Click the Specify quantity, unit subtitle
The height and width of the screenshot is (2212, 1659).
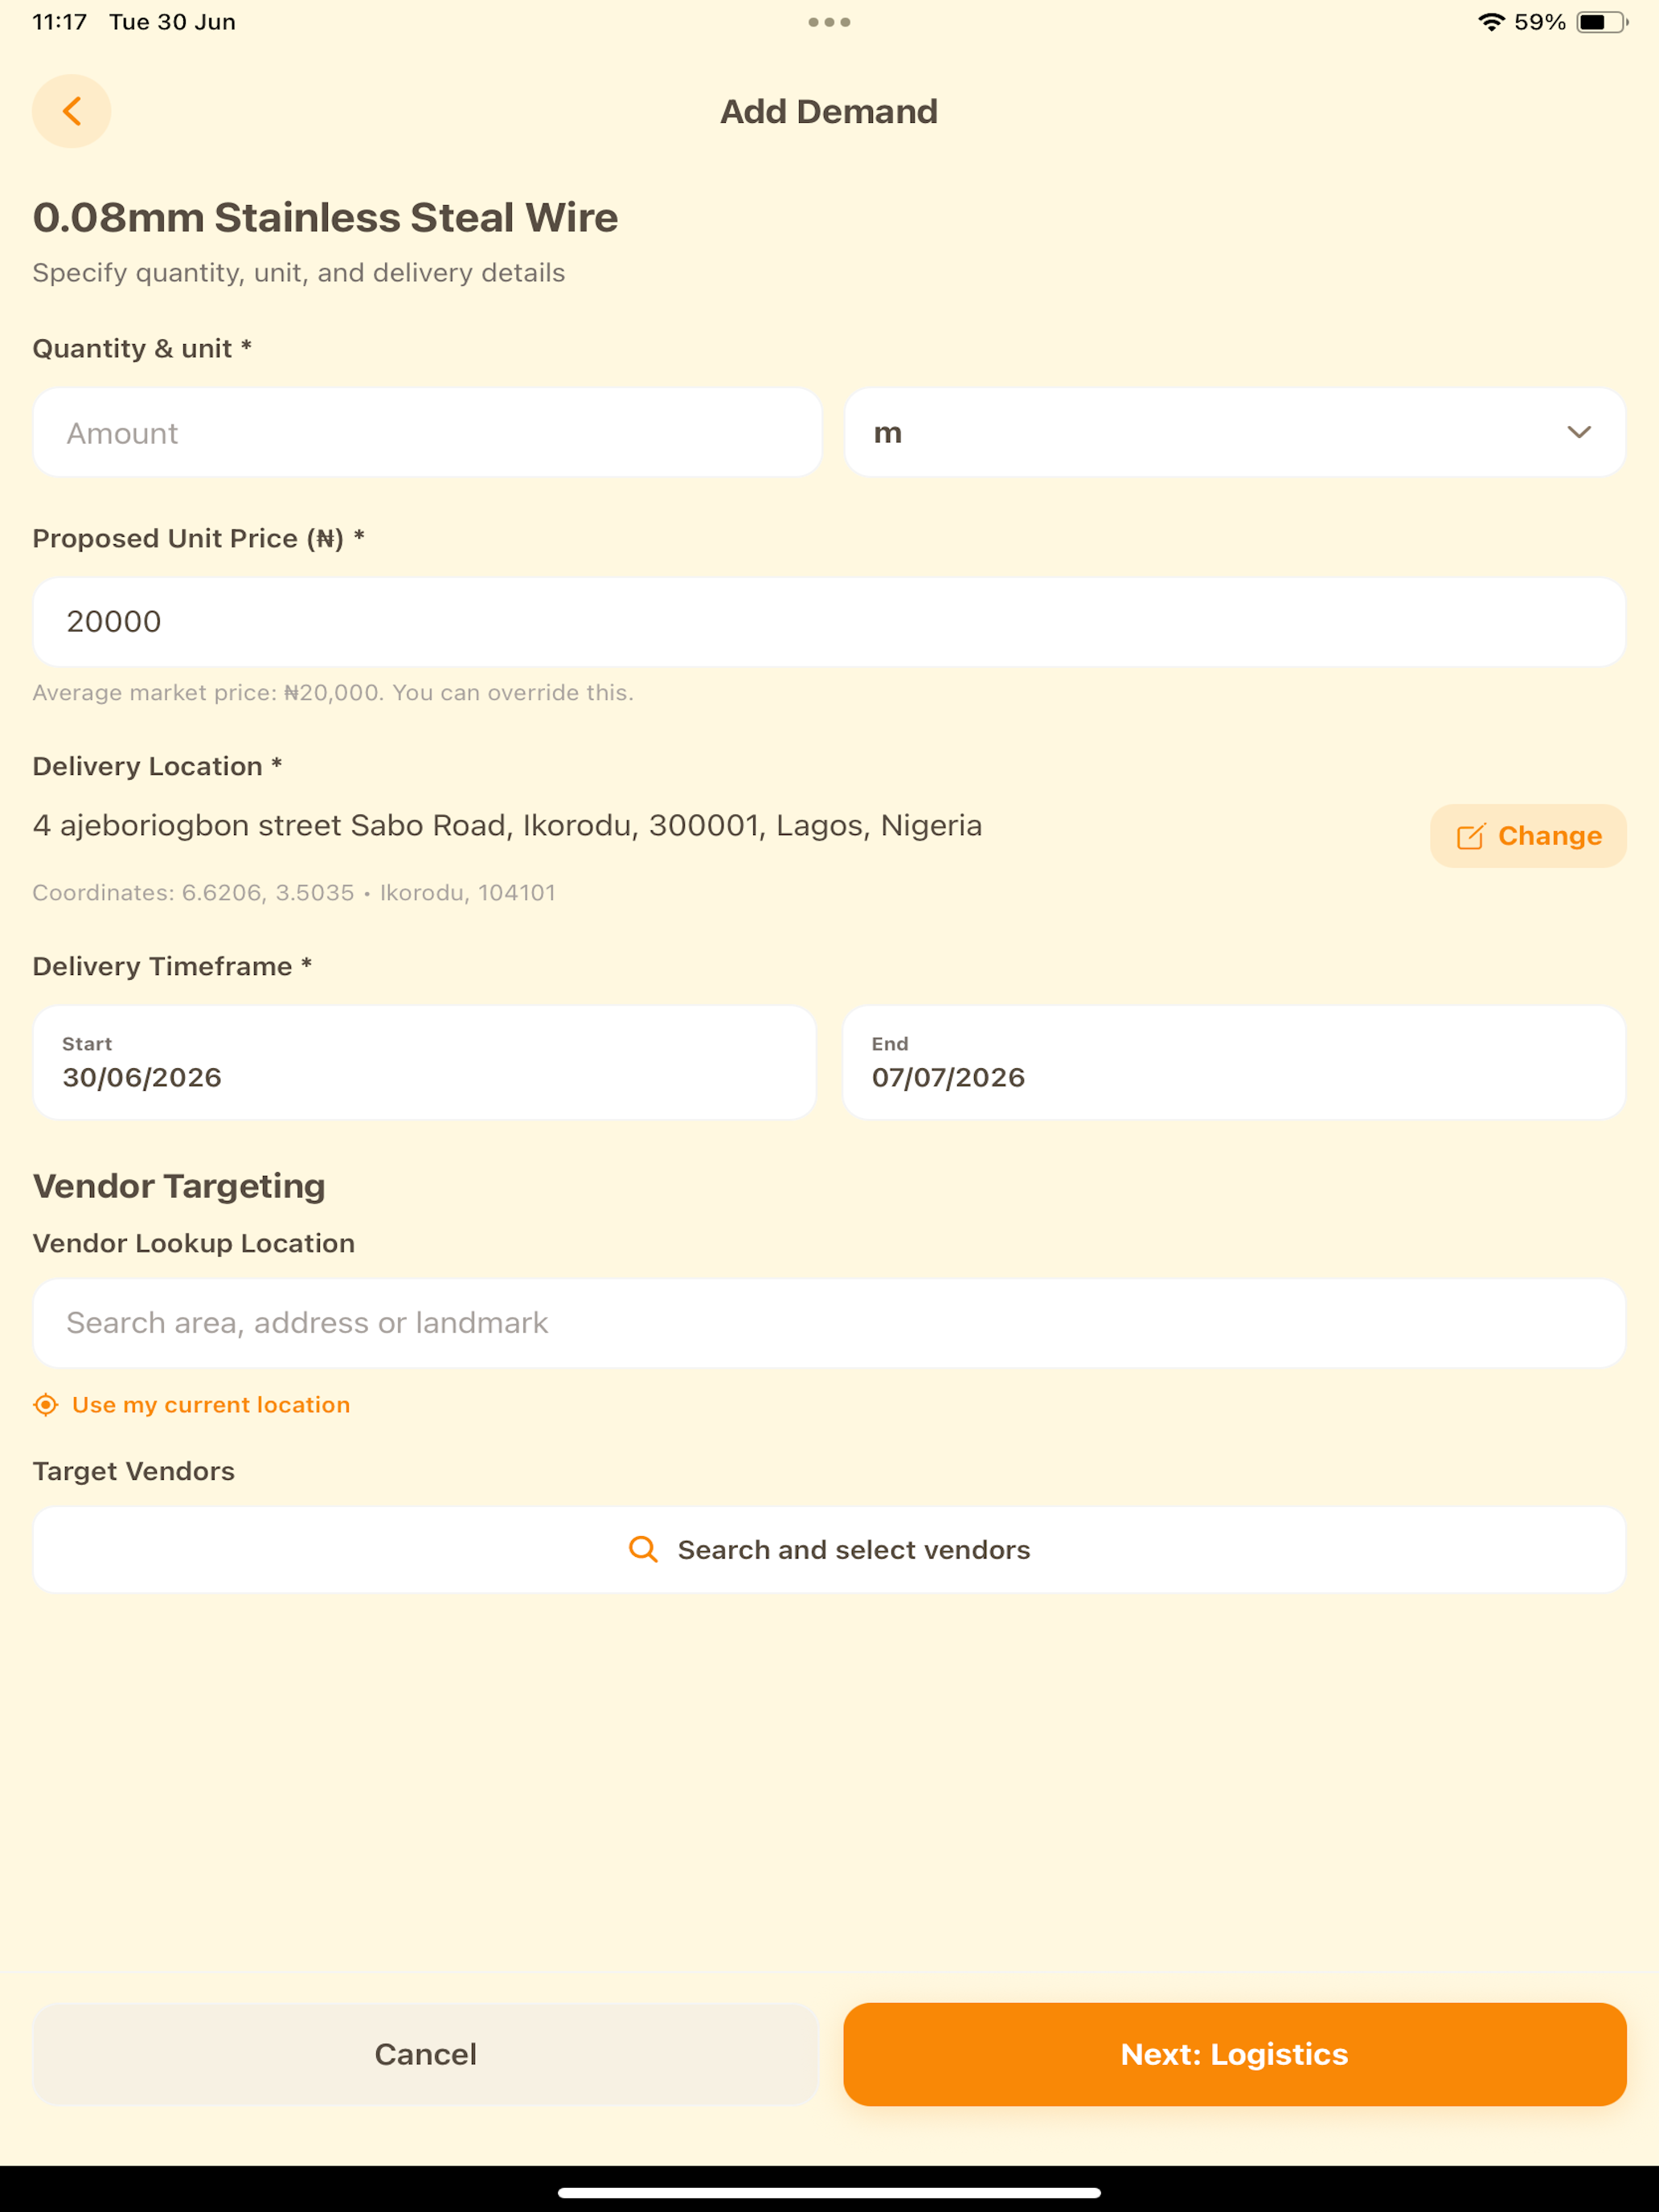click(x=299, y=272)
